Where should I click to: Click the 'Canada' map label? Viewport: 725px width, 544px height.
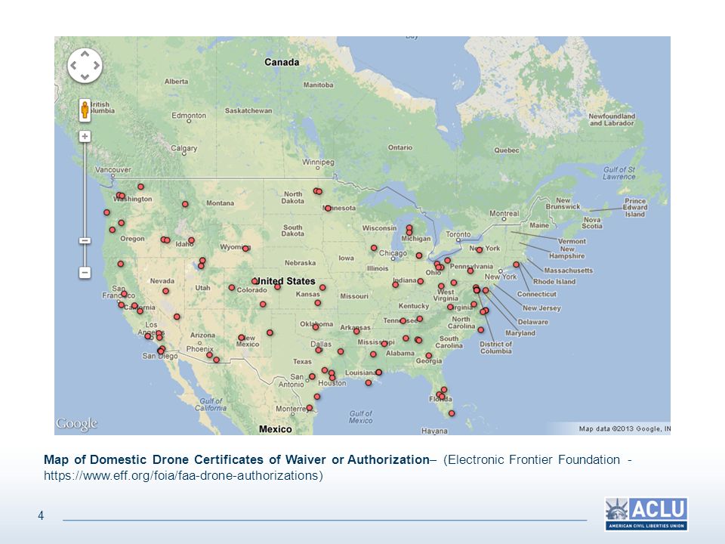point(282,62)
